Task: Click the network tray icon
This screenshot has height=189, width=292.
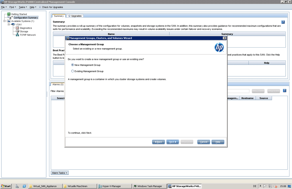Action: click(x=270, y=186)
